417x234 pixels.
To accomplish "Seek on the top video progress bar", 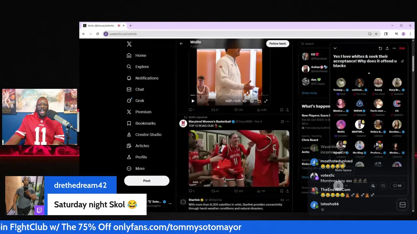I will point(229,96).
